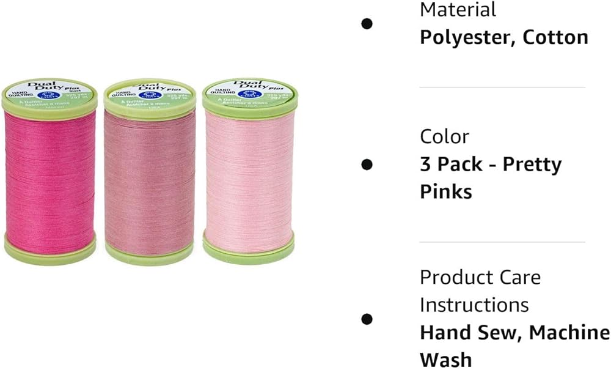Click the Product Care Instructions heading
The image size is (611, 370).
[480, 291]
